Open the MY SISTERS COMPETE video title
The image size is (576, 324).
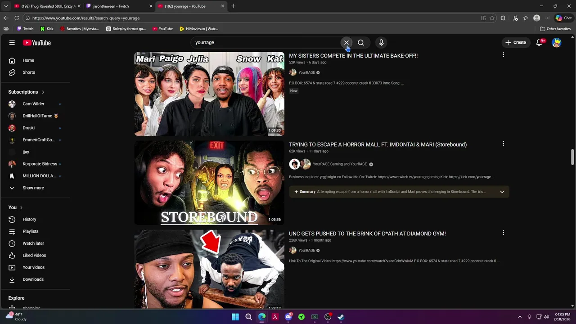[x=353, y=56]
